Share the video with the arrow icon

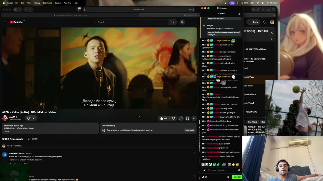point(181,118)
